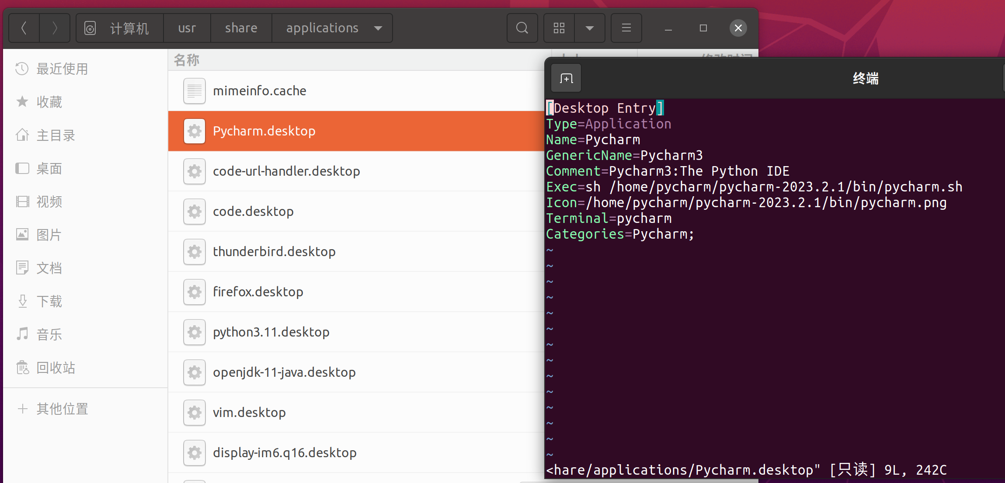Go to the share path segment
The image size is (1005, 483).
click(241, 28)
